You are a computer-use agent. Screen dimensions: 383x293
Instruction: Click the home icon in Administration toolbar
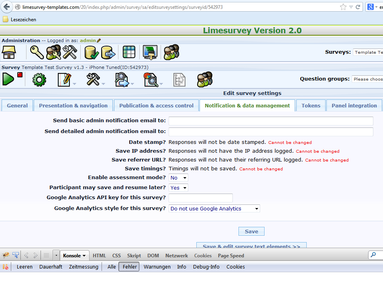9,52
